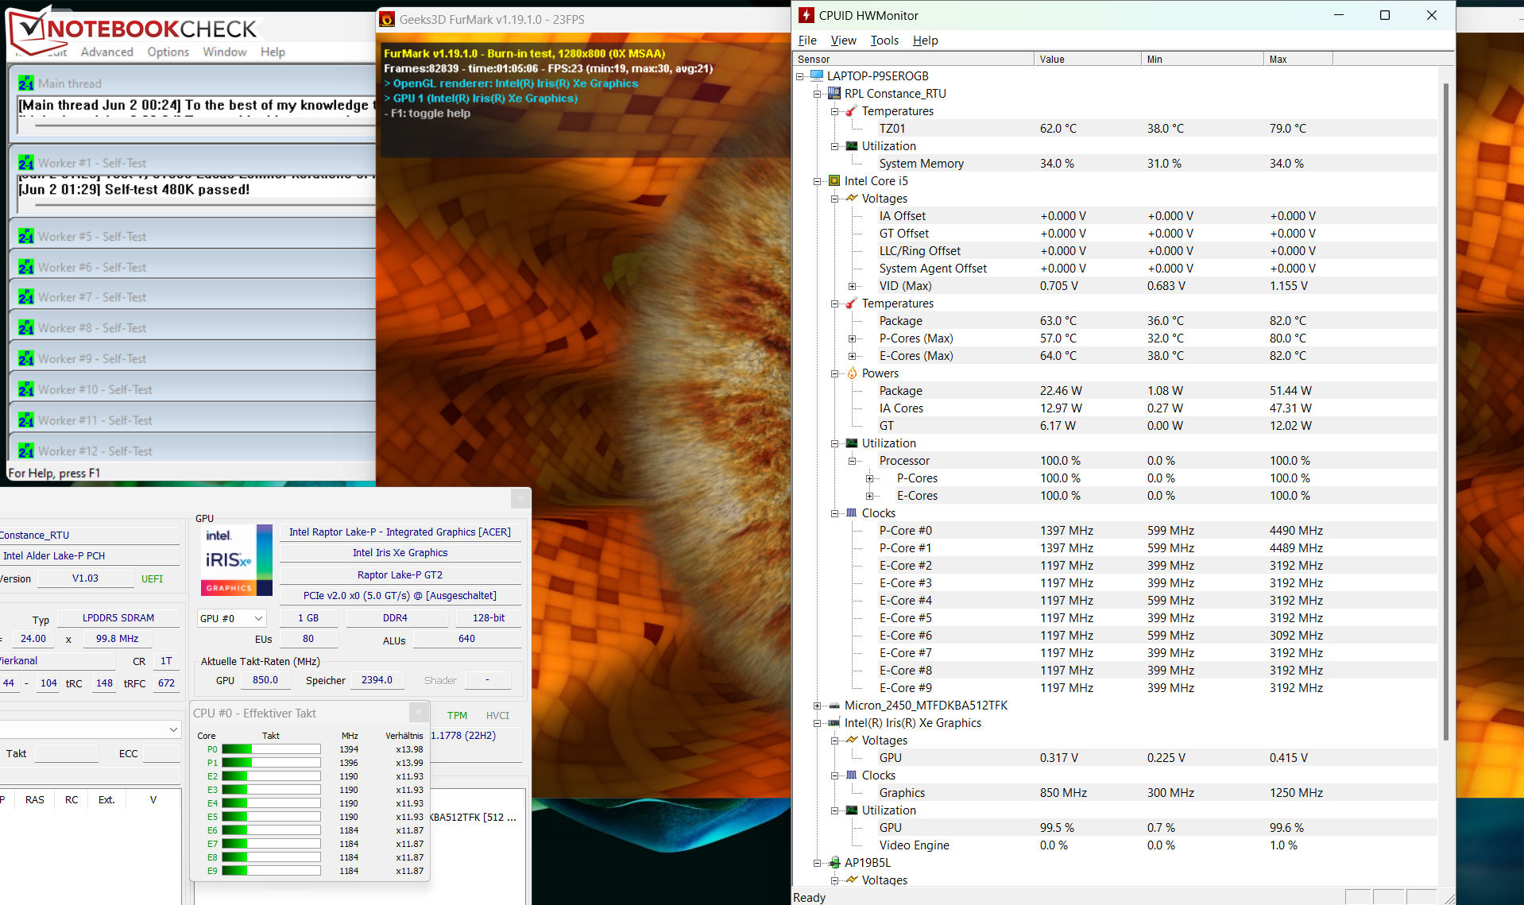This screenshot has height=905, width=1524.
Task: Expand the P-Cores (Max) temperature row
Action: tap(853, 338)
